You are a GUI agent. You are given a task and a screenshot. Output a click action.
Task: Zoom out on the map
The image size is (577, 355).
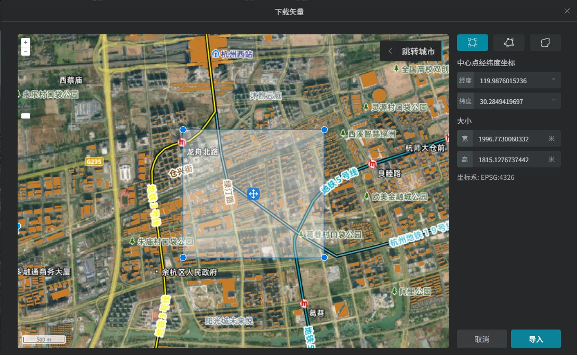(26, 51)
